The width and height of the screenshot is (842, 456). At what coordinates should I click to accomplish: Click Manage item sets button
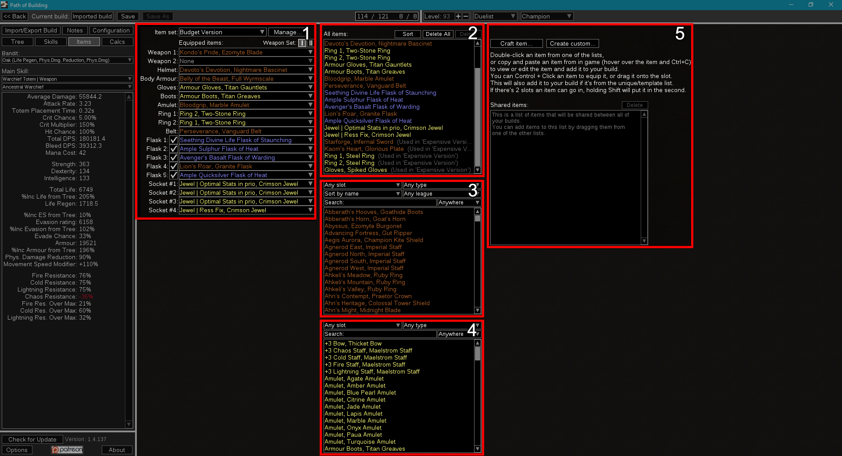point(288,32)
